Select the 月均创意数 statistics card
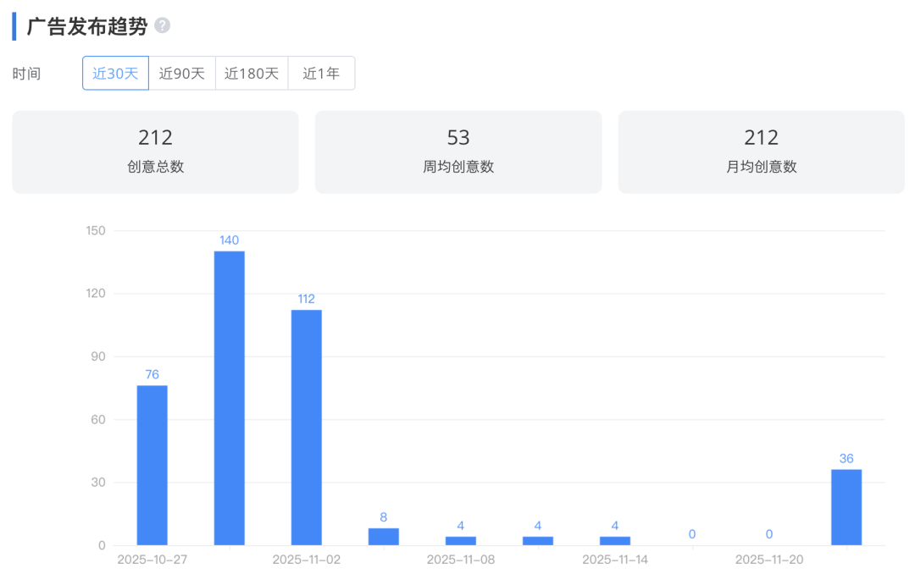Screen dimensions: 915x574 [761, 152]
